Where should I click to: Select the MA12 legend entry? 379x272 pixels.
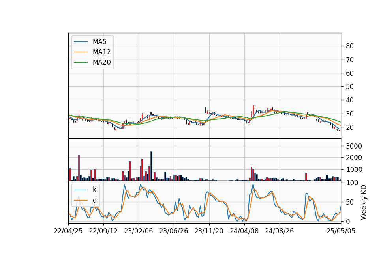pyautogui.click(x=92, y=52)
